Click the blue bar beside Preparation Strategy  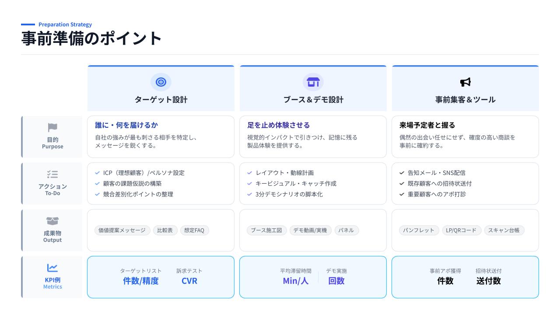click(x=28, y=24)
